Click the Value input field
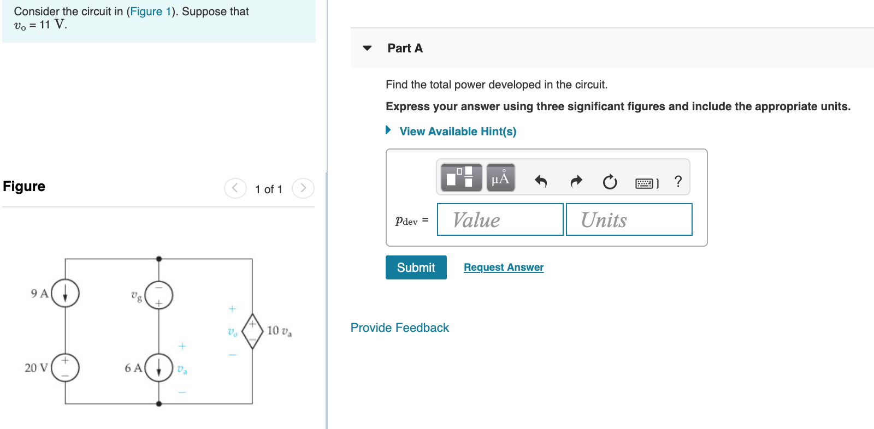 (x=499, y=219)
